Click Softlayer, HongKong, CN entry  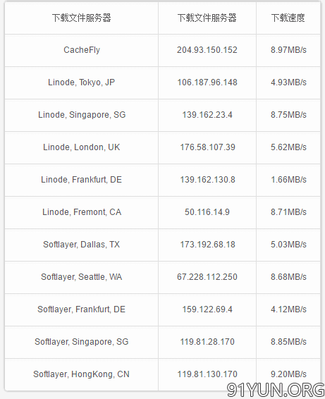tap(82, 374)
